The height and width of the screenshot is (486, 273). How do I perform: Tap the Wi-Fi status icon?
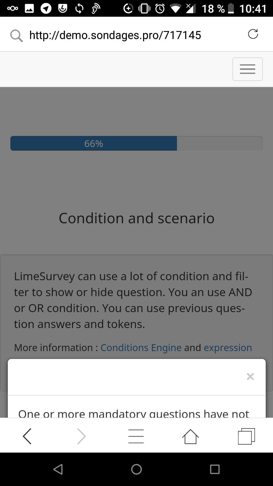click(x=175, y=9)
